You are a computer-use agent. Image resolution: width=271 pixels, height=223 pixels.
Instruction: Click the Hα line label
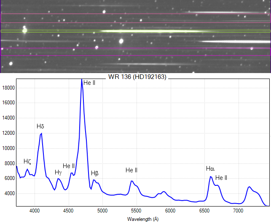(x=210, y=169)
